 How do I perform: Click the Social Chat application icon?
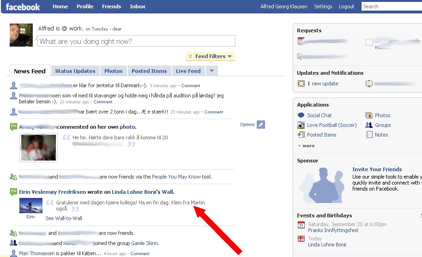[301, 115]
